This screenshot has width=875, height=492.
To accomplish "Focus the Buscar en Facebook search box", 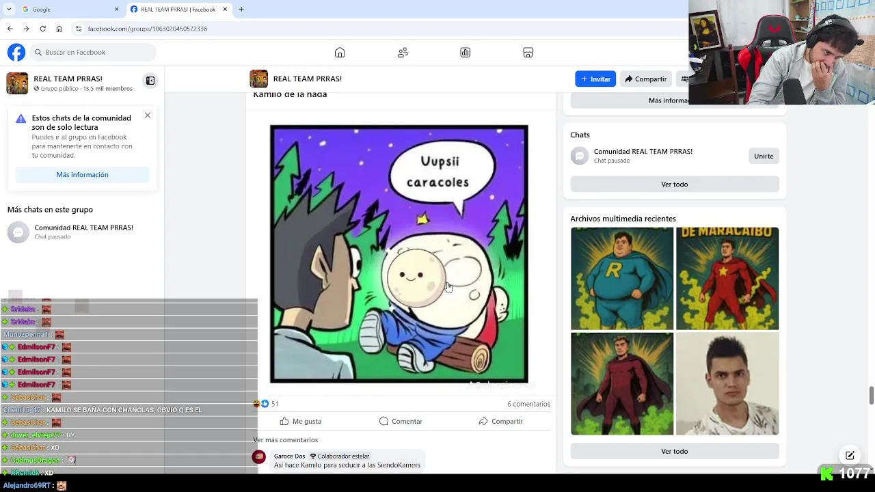I will pyautogui.click(x=94, y=52).
